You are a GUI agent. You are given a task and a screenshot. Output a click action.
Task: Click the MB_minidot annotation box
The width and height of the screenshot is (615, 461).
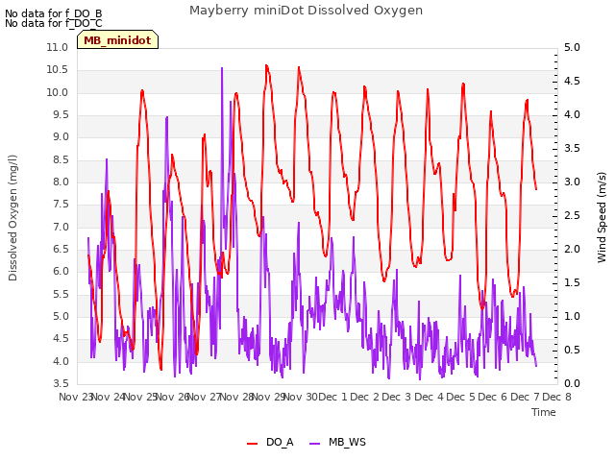click(117, 40)
